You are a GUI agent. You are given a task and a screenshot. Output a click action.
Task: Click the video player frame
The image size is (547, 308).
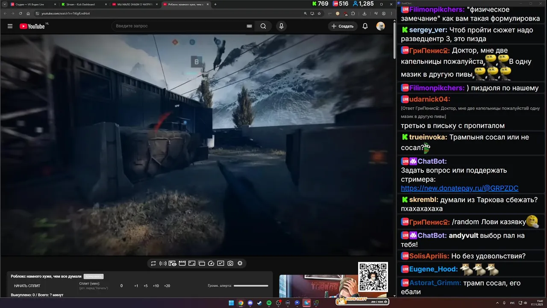click(196, 145)
